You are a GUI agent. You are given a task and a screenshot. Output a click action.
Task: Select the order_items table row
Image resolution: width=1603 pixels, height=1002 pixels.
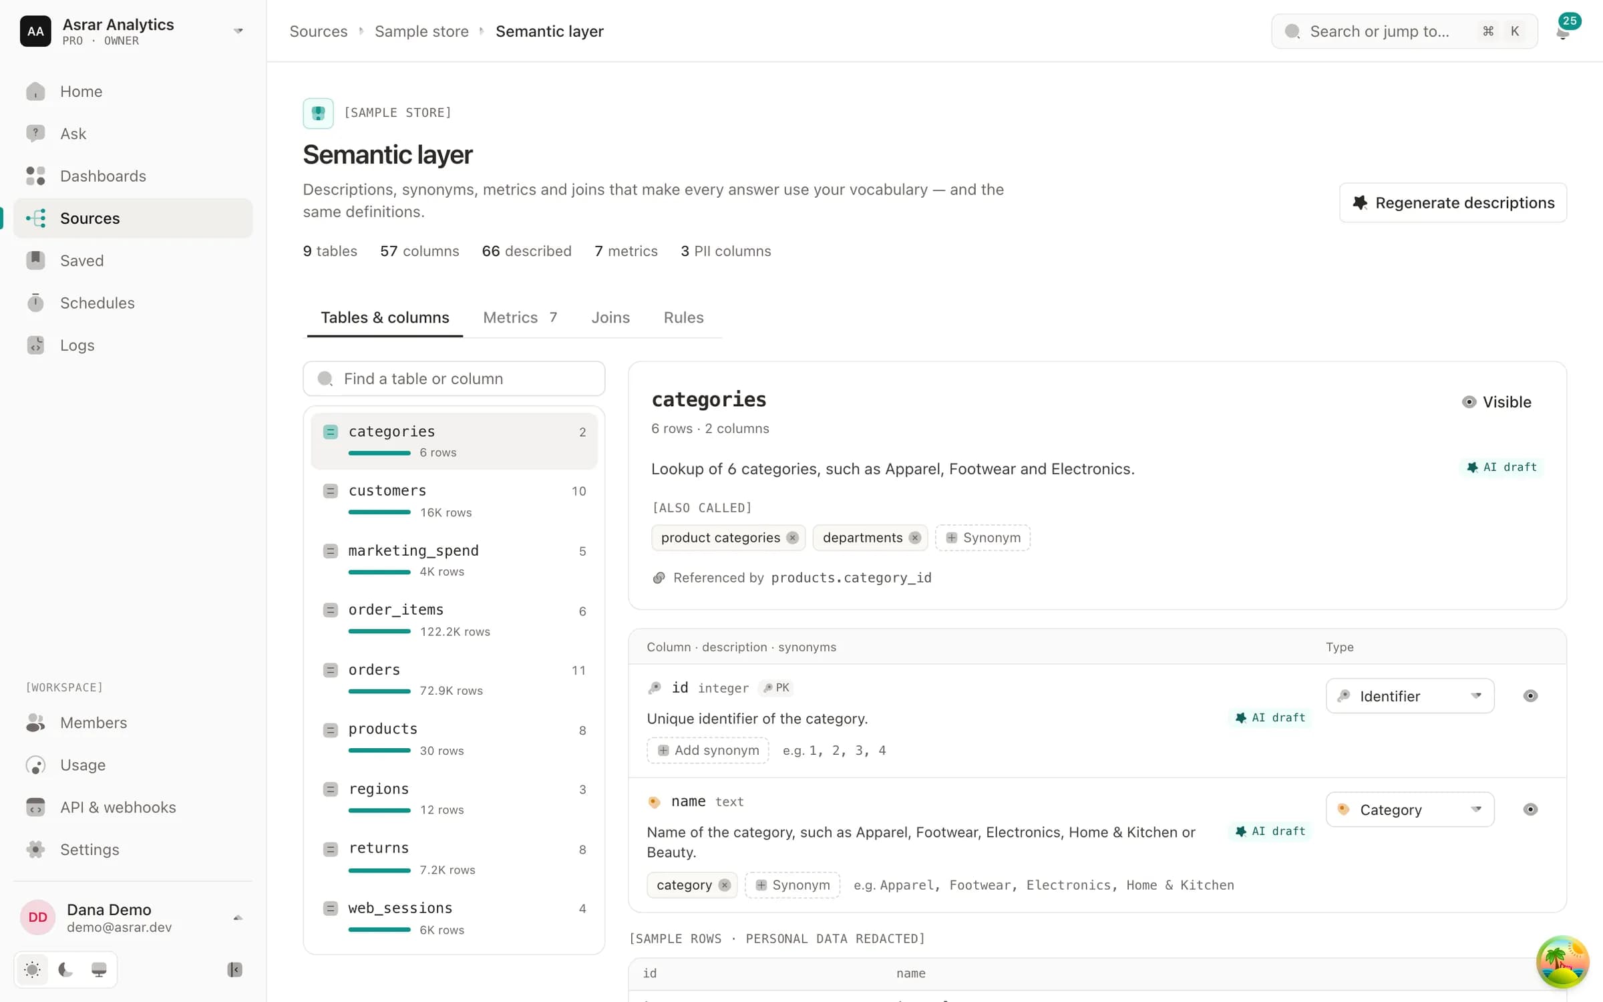454,619
